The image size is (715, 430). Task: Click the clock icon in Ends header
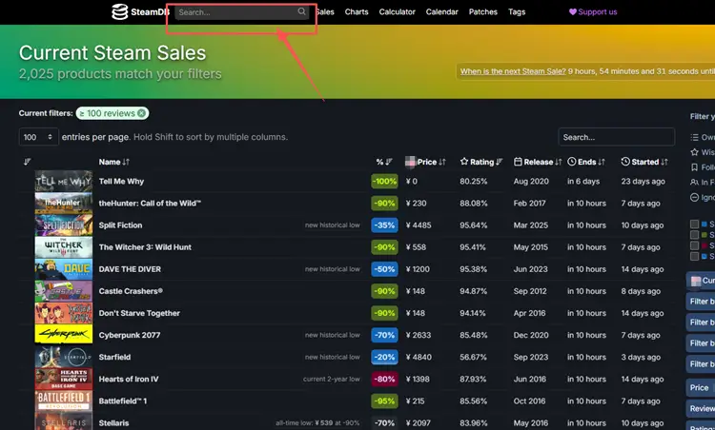tap(571, 162)
